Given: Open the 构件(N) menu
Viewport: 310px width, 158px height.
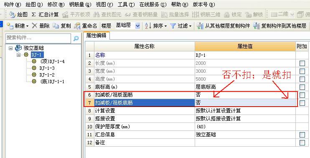Looking at the screenshot, I should pyautogui.click(x=13, y=5).
